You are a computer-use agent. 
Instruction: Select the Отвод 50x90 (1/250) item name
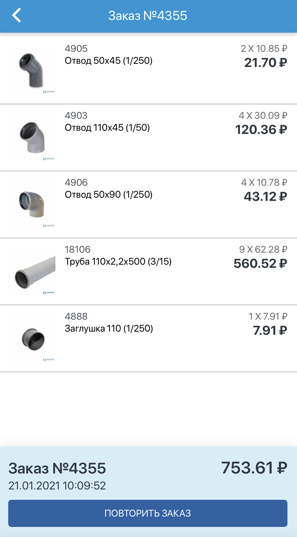(108, 195)
